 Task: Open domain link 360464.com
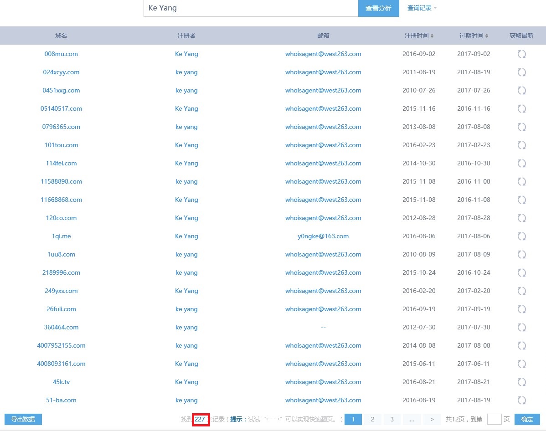[x=61, y=327]
